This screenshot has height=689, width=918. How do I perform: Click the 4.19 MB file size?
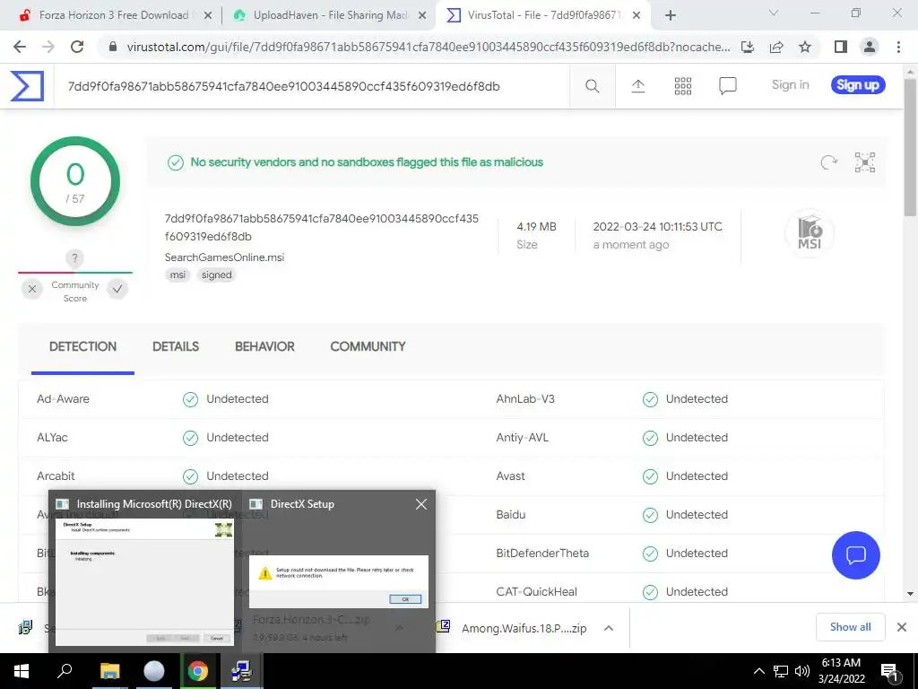[536, 227]
